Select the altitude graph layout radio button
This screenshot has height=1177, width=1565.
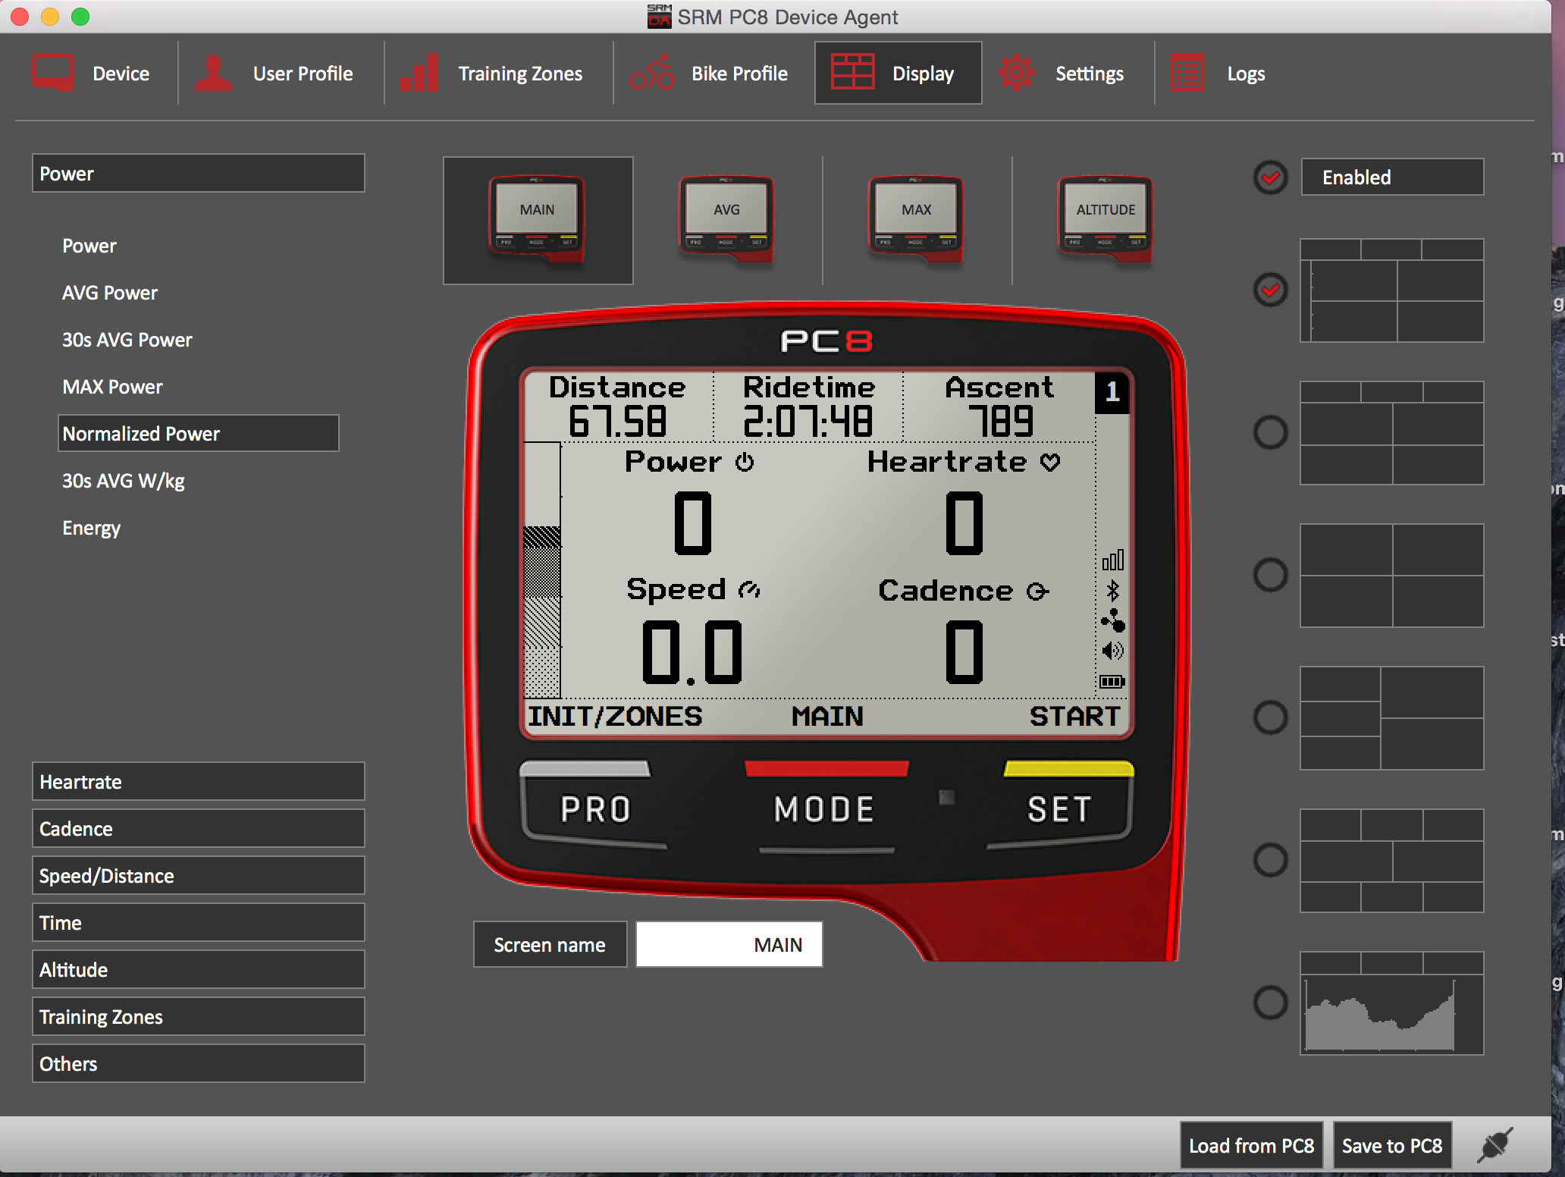coord(1270,1002)
